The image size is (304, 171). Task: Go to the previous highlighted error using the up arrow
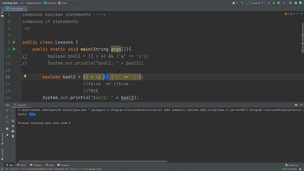(297, 14)
